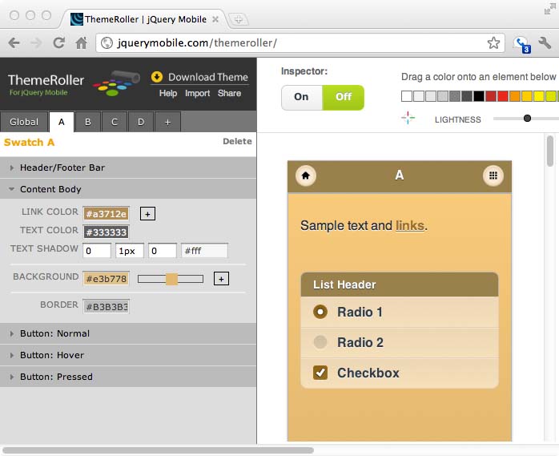Expand Header/Footer Bar section
This screenshot has width=559, height=456.
coord(128,167)
